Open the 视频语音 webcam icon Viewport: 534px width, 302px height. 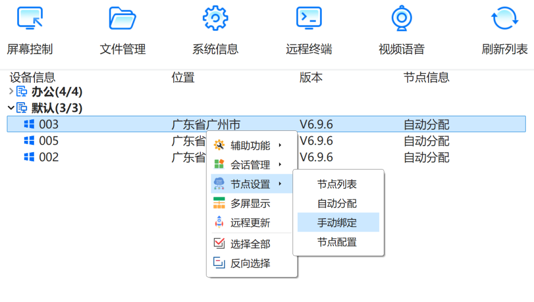(402, 18)
